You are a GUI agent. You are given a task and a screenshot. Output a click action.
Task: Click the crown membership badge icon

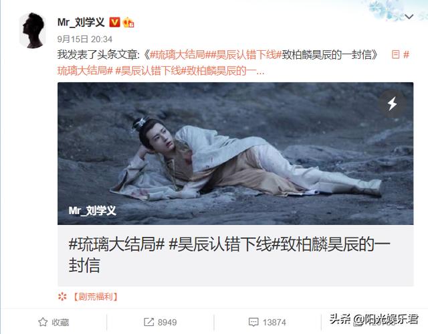click(128, 22)
